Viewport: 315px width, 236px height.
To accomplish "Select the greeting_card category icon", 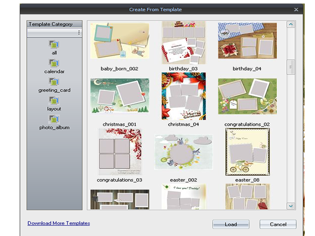I will click(x=54, y=82).
